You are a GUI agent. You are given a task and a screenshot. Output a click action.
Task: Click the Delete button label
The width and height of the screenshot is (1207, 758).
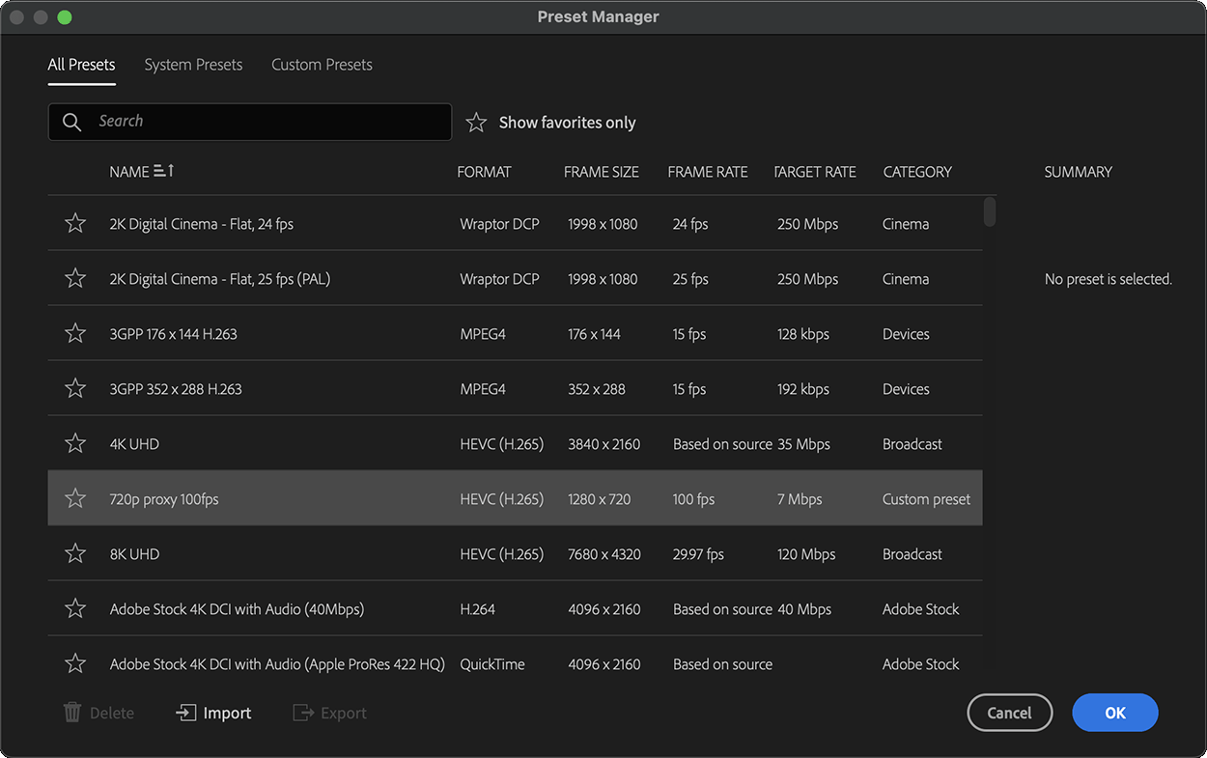(112, 713)
